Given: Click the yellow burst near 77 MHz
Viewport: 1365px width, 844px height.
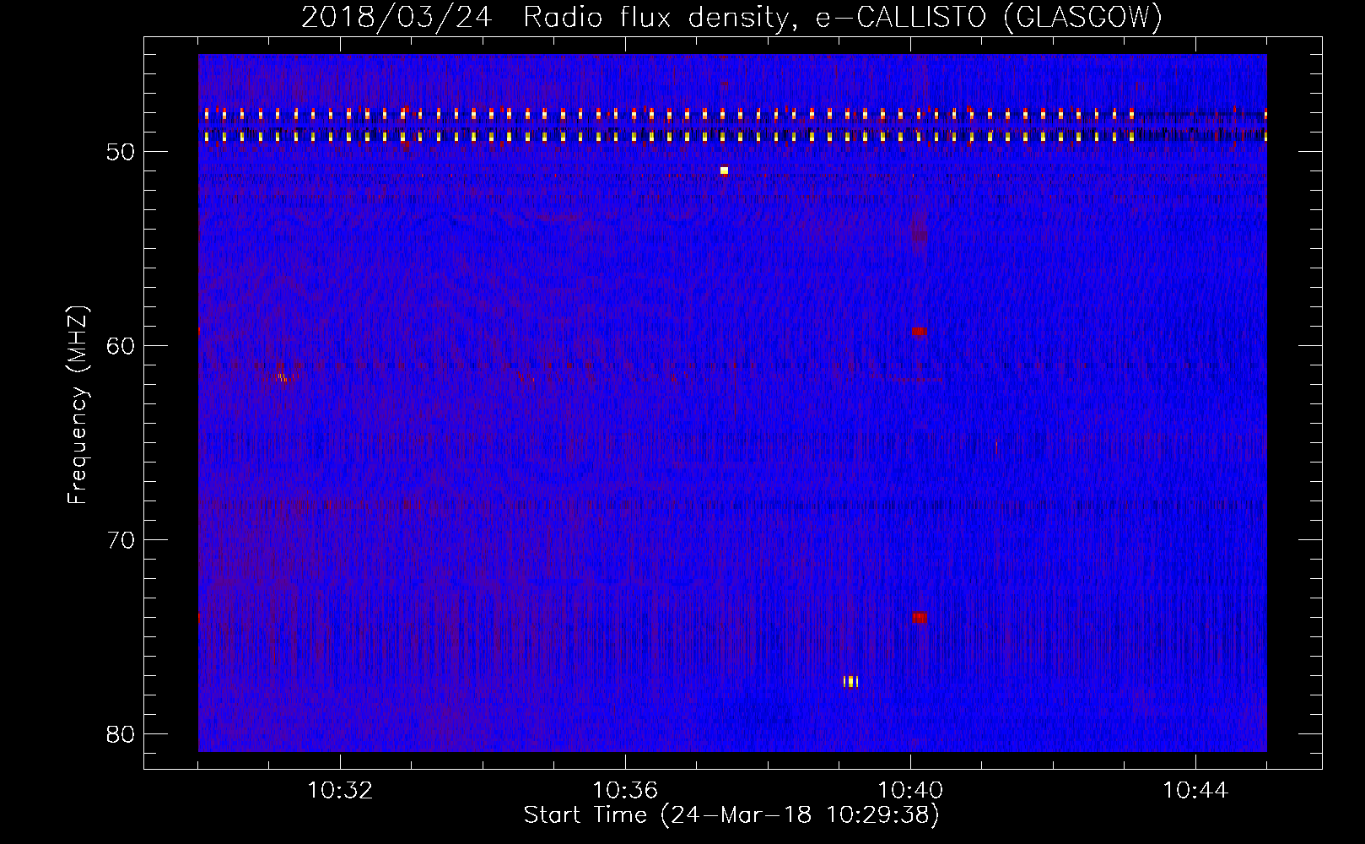Looking at the screenshot, I should tap(850, 681).
